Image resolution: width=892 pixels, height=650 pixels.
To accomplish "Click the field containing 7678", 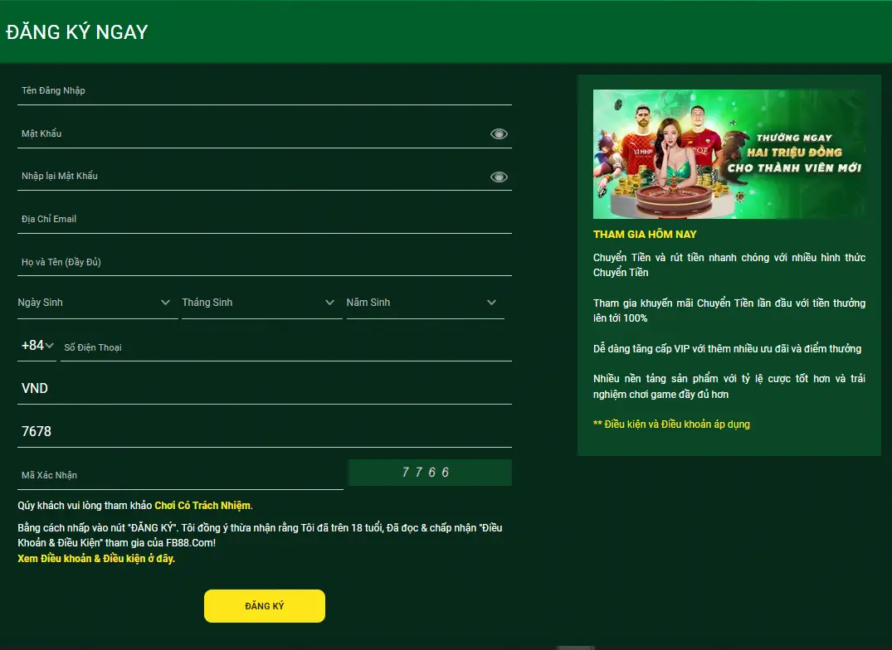I will (x=265, y=432).
